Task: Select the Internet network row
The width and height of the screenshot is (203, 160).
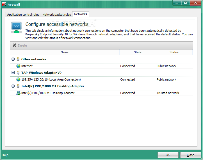Action: (x=102, y=66)
